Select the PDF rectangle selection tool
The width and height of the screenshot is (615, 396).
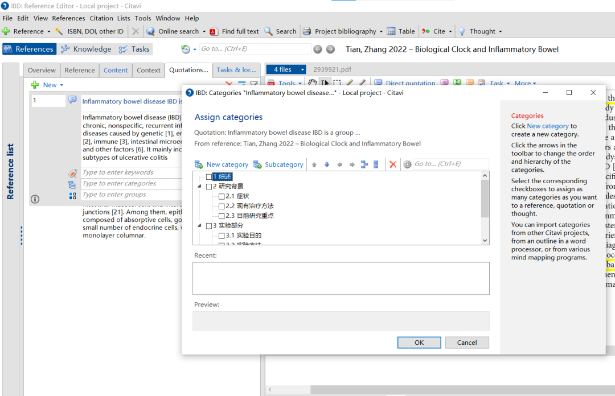(x=337, y=82)
